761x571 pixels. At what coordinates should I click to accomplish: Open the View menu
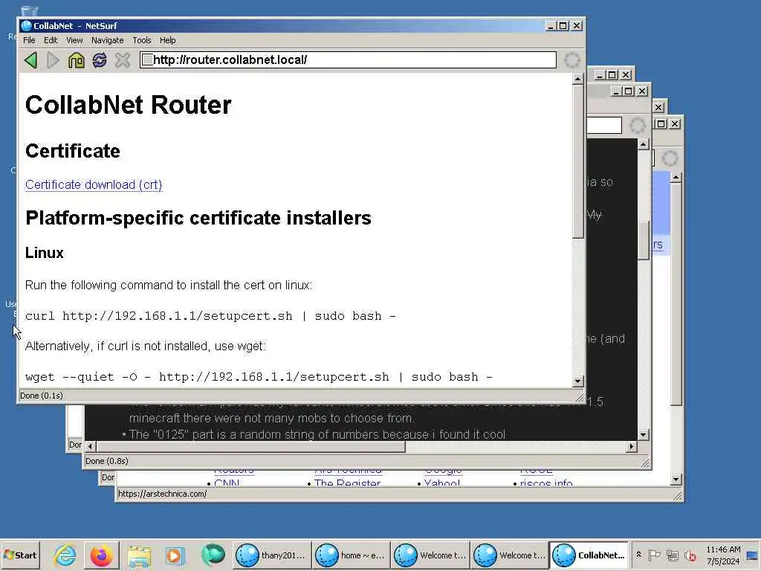(74, 40)
